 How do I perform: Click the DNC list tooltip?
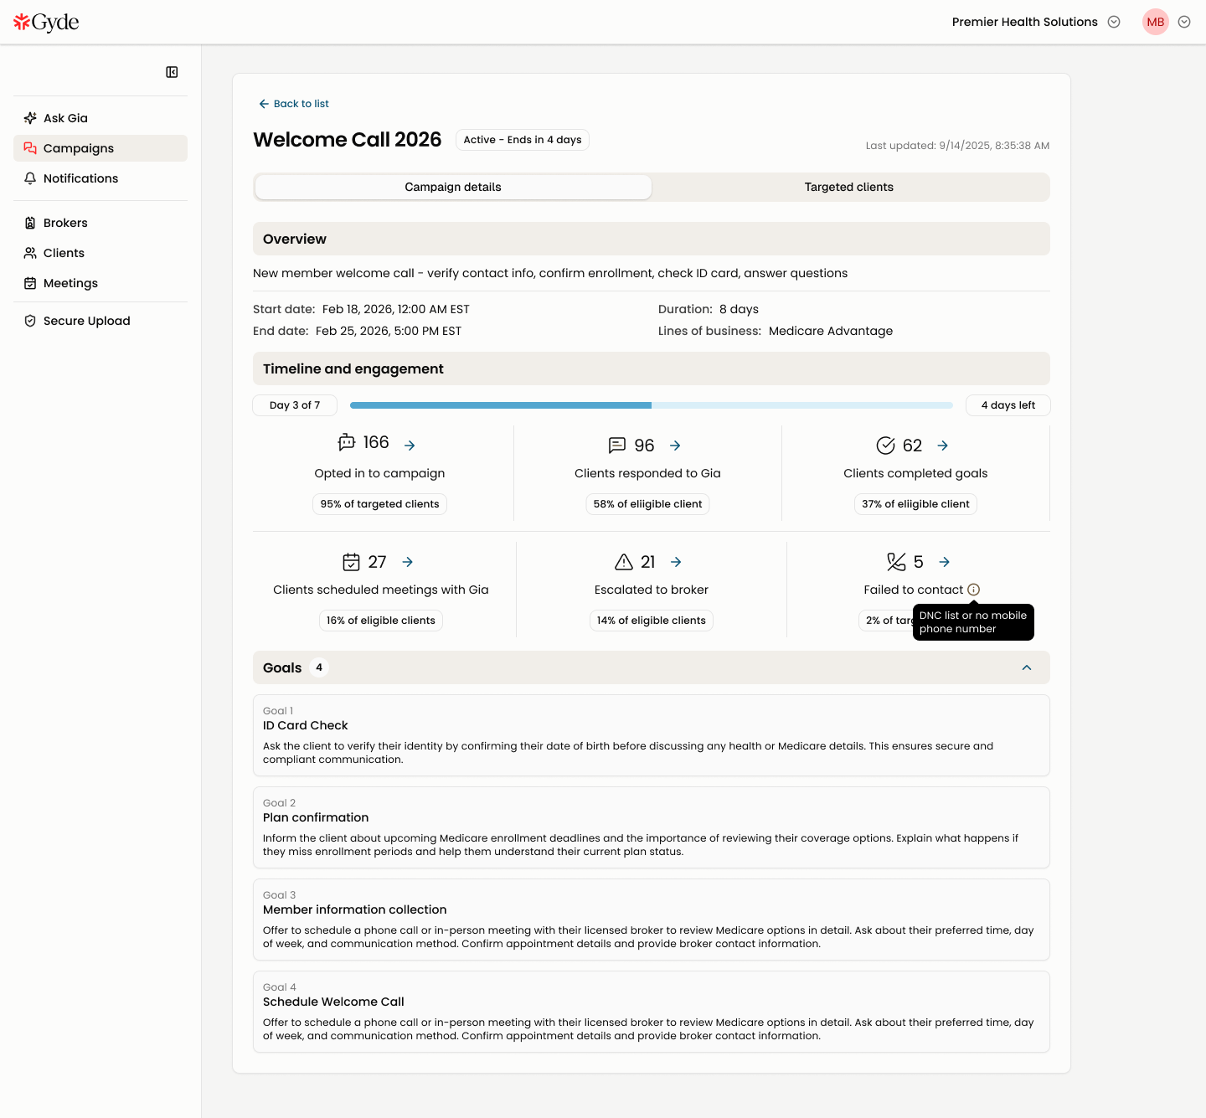coord(973,622)
